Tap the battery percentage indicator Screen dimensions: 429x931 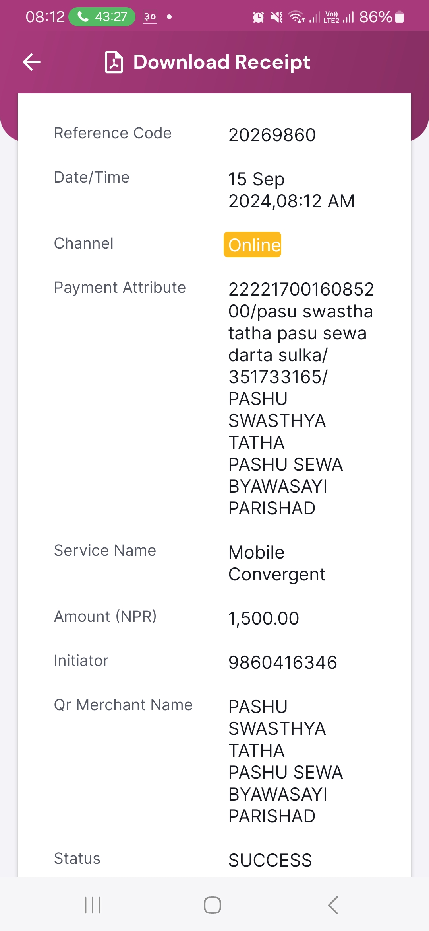[x=381, y=17]
